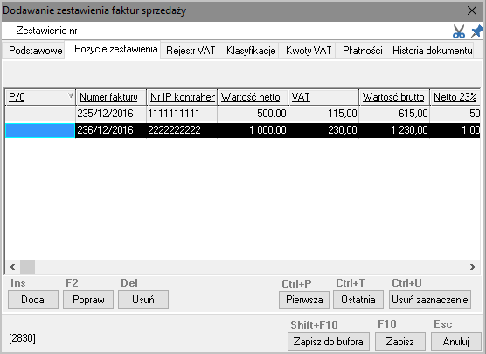Sort by the P/0 column header
Screen dimensions: 486x354
[40, 97]
